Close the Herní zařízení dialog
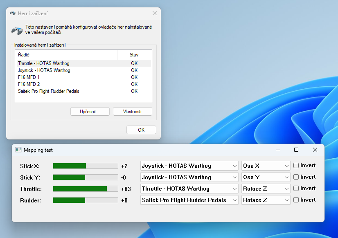 pos(154,13)
